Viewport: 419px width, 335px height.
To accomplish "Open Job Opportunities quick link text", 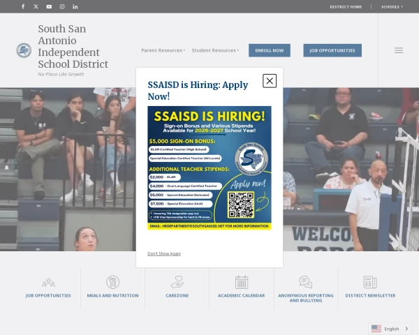I will pyautogui.click(x=48, y=295).
